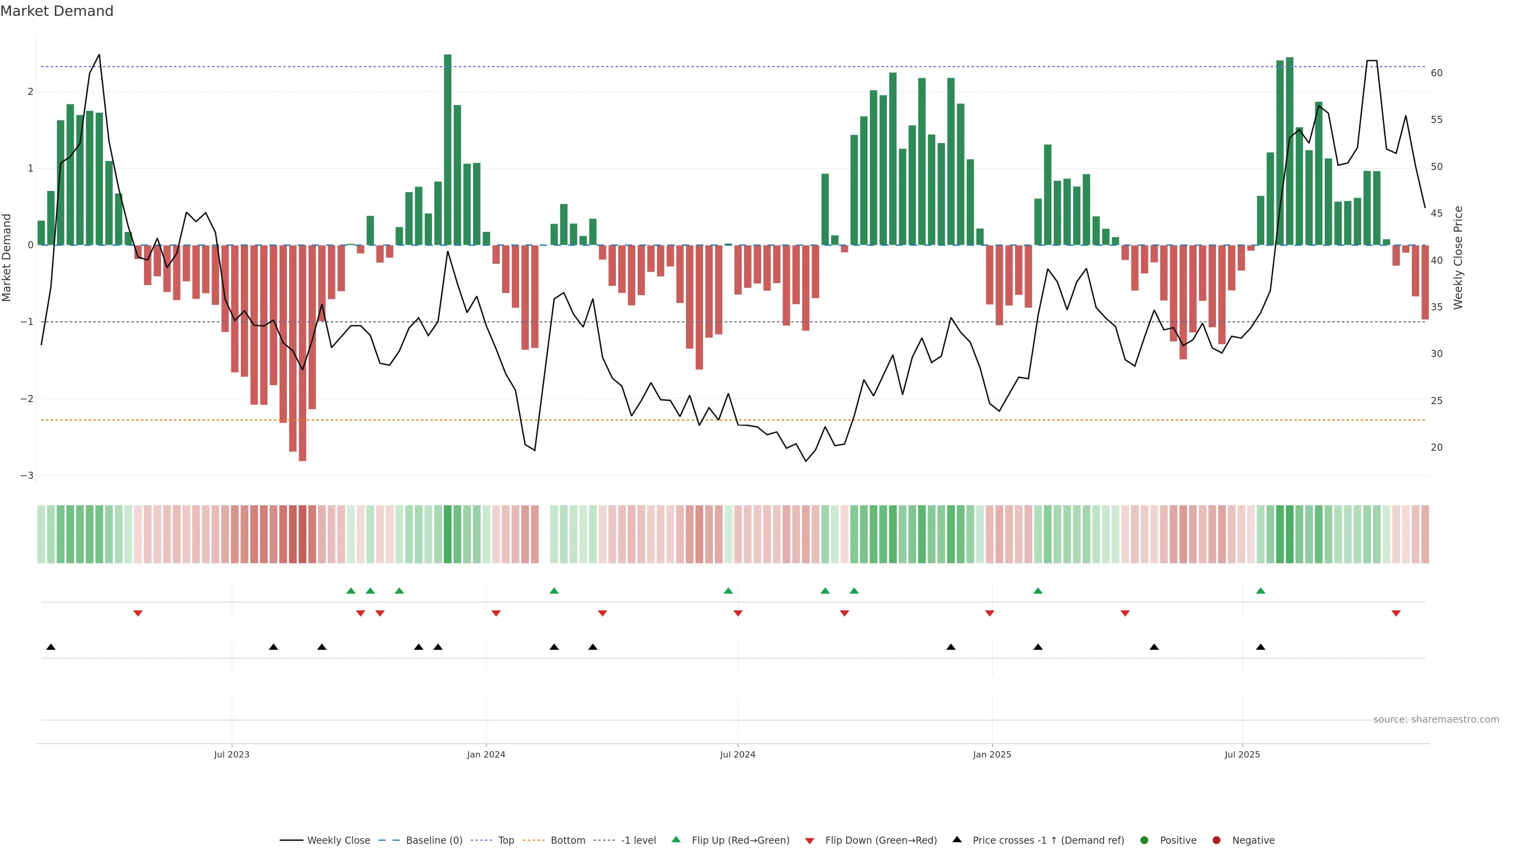Click the source: sharemaestro.com text
This screenshot has height=854, width=1519.
(x=1436, y=719)
